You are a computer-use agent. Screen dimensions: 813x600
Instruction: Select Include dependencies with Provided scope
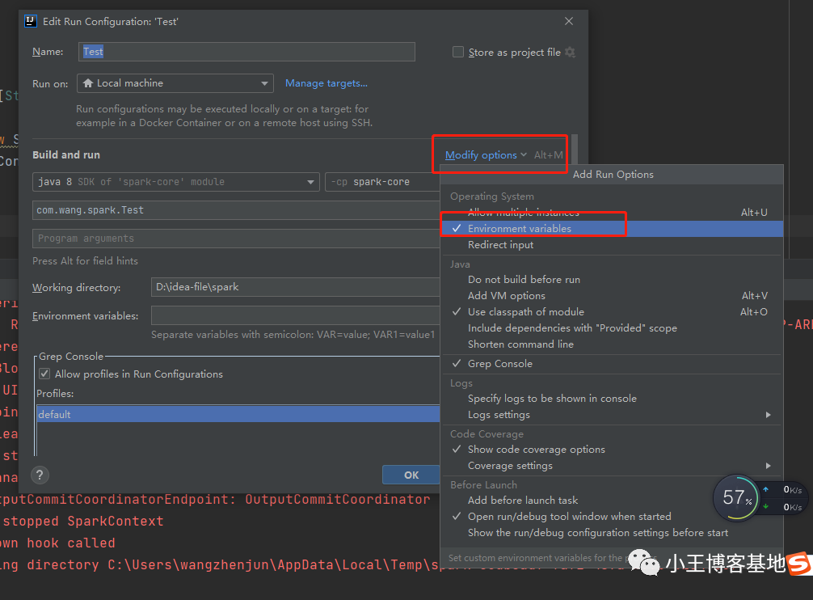point(611,328)
